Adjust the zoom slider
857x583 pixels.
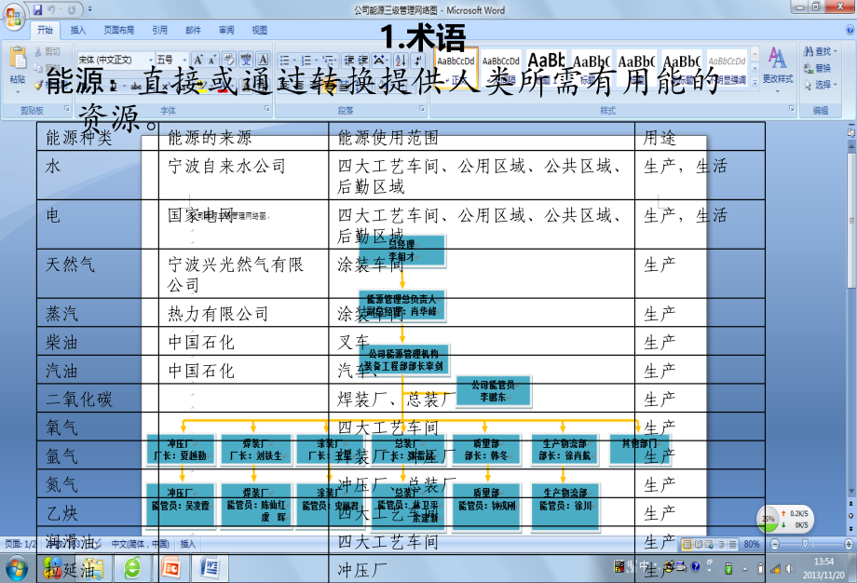[805, 544]
